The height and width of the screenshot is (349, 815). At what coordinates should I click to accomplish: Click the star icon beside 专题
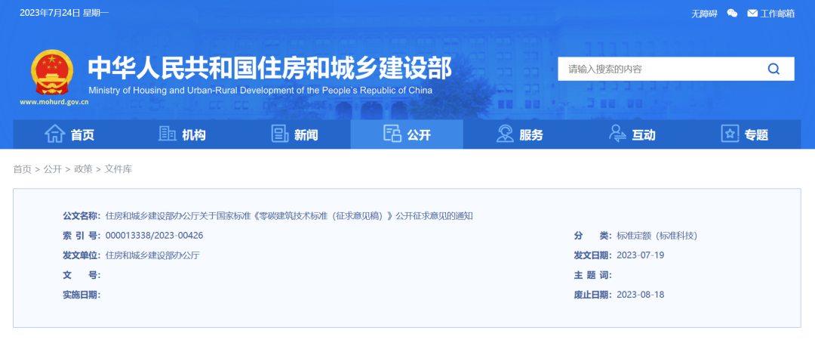(730, 134)
